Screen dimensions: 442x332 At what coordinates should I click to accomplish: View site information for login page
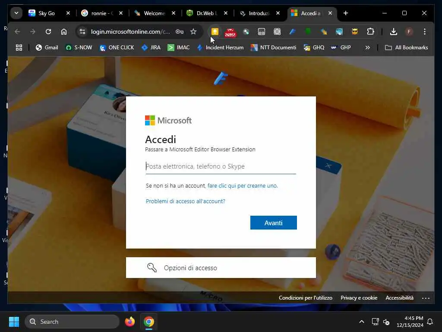click(x=82, y=32)
